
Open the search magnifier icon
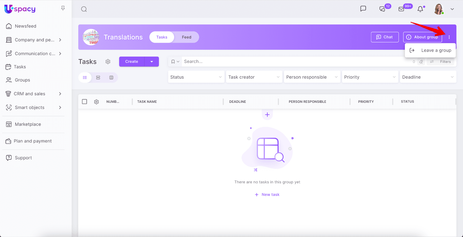tap(84, 9)
